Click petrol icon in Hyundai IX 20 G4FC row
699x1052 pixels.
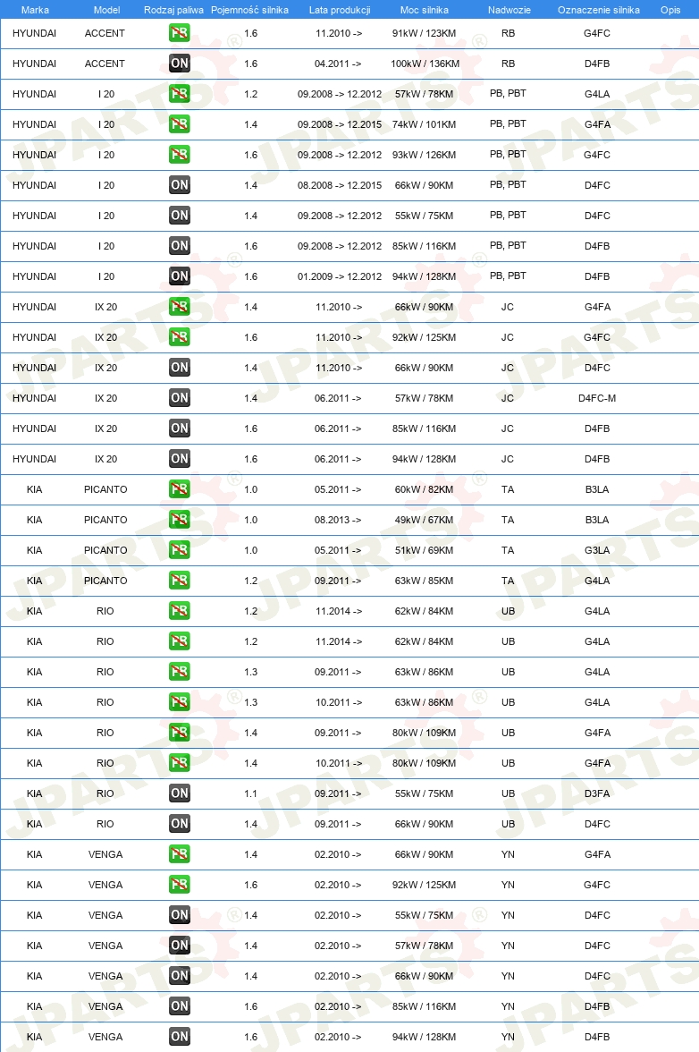(x=179, y=336)
